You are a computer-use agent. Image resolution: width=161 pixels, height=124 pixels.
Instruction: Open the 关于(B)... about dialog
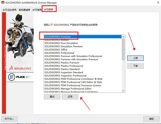point(9,119)
